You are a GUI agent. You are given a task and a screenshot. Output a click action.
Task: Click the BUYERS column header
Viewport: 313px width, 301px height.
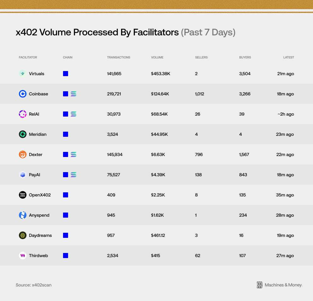[245, 57]
